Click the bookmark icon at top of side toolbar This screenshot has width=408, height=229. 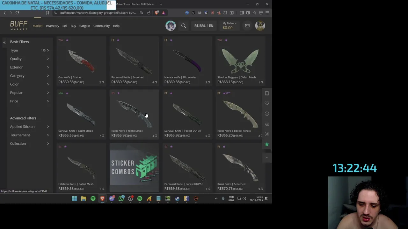267,93
